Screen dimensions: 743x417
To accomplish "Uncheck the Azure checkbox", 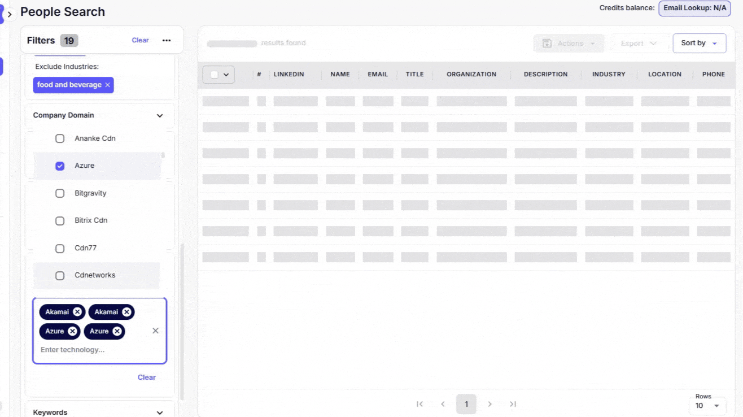I will [x=60, y=166].
